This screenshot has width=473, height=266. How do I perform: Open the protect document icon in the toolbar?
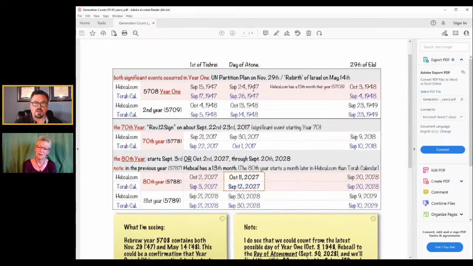[x=114, y=33]
